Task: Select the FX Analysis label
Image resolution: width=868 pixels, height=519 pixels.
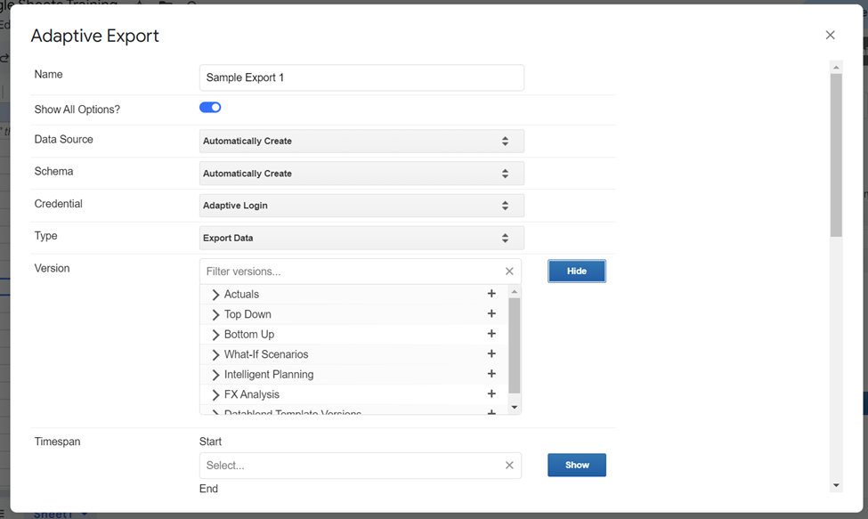Action: pyautogui.click(x=252, y=394)
